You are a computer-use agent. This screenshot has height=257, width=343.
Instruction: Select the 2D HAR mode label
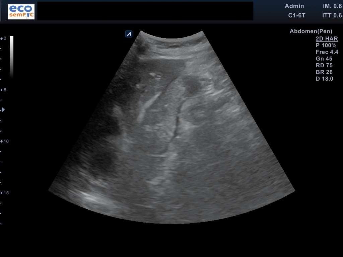327,39
